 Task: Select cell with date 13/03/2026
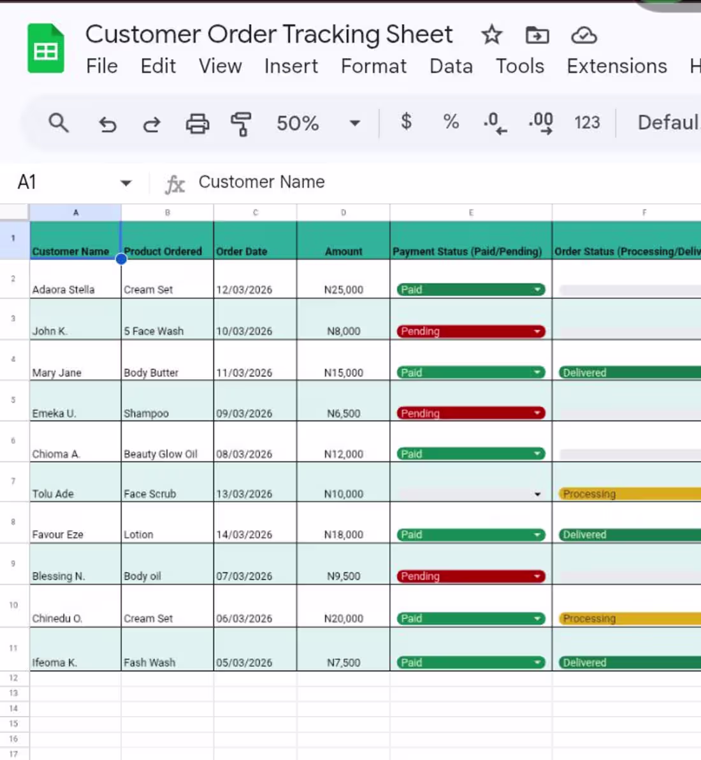(x=255, y=482)
